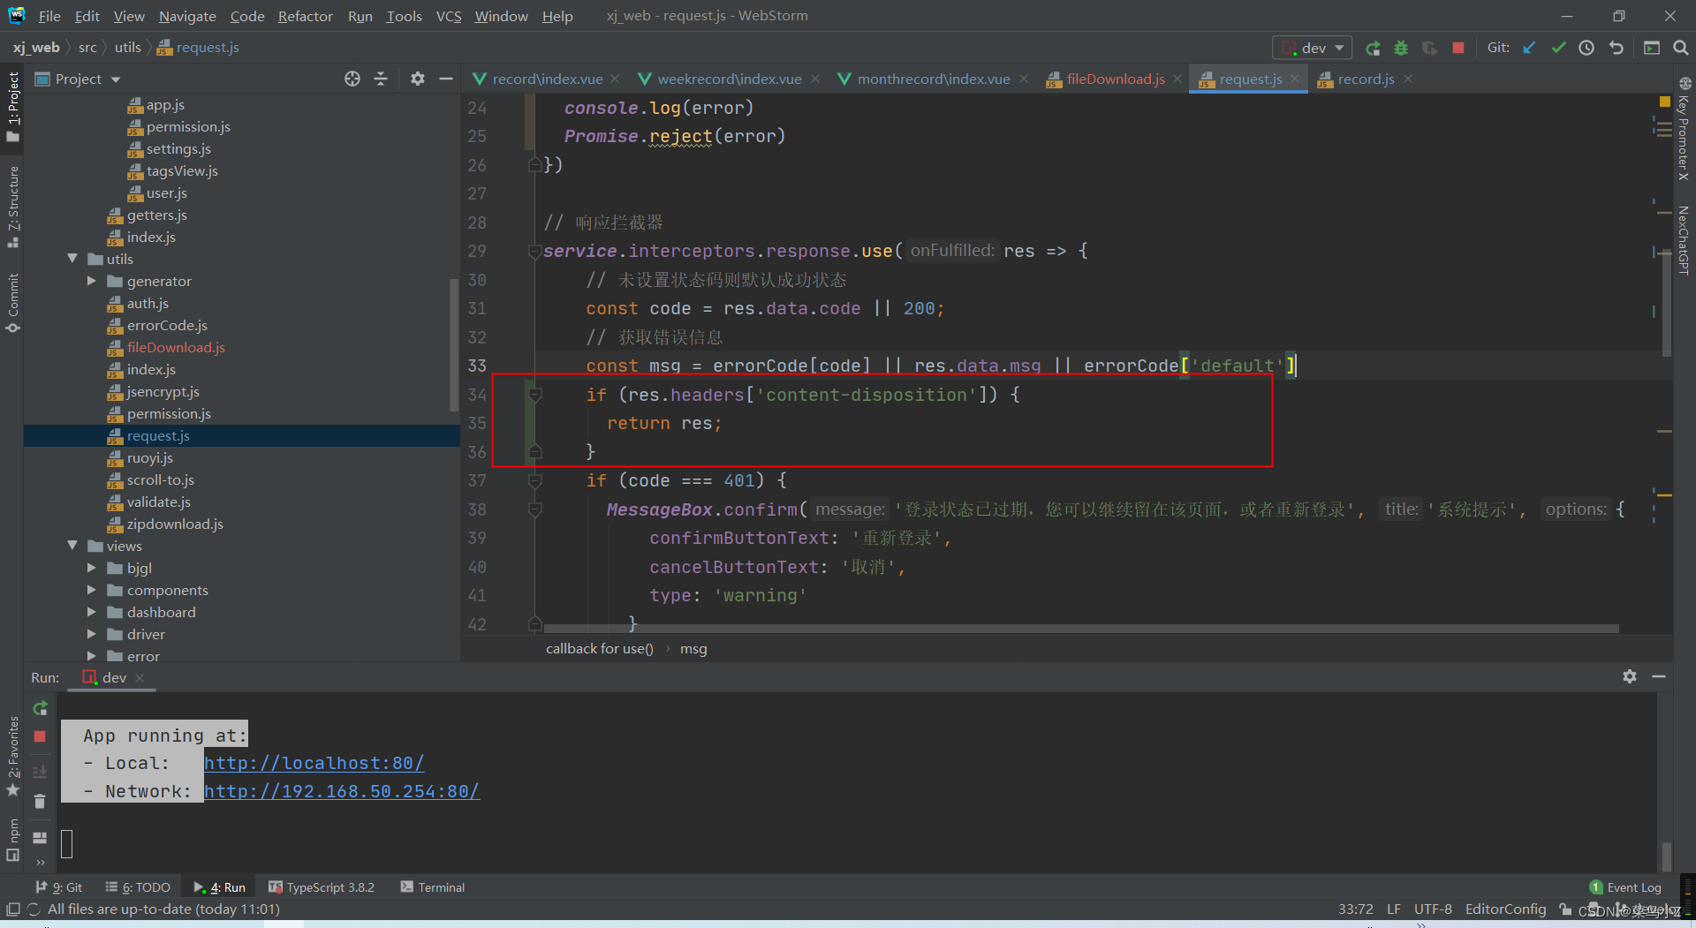Open the Navigate menu
The height and width of the screenshot is (928, 1696).
click(187, 16)
